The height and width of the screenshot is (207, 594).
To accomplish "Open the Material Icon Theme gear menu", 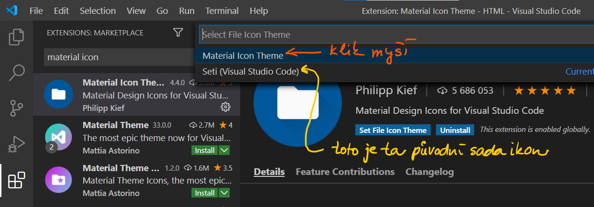I will point(226,107).
